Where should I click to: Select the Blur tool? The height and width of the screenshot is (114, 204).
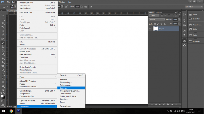(3, 62)
